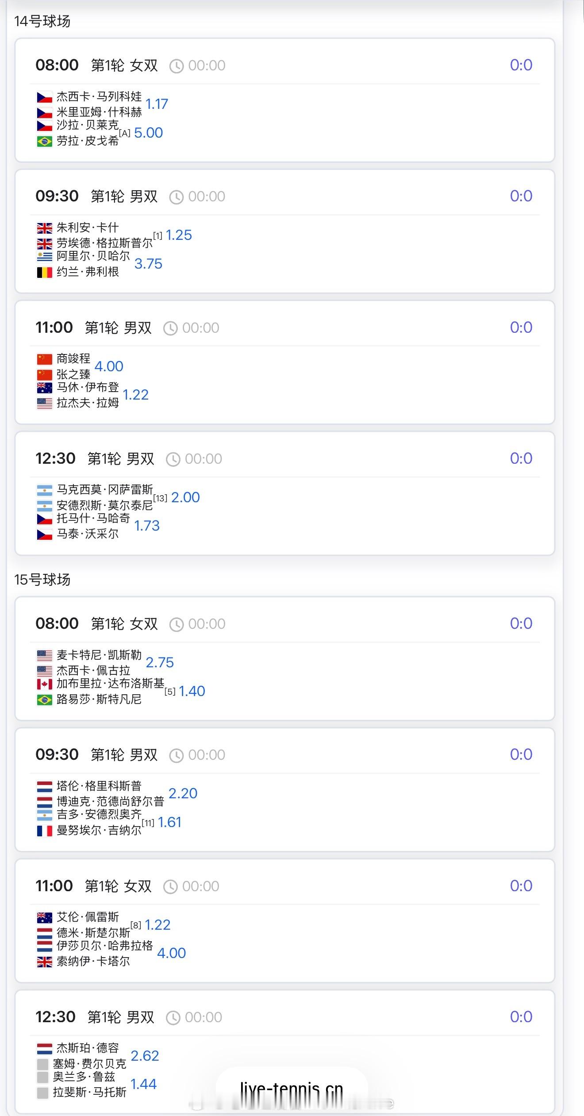This screenshot has height=1116, width=584.
Task: Click the China flag beside 商竣程
Action: coord(45,359)
